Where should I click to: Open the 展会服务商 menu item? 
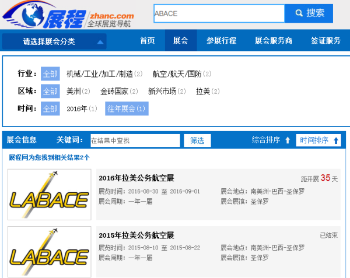pos(274,41)
